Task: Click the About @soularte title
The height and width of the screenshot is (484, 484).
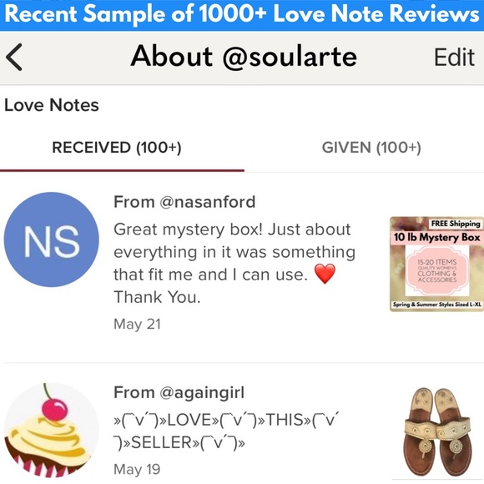Action: 244,57
